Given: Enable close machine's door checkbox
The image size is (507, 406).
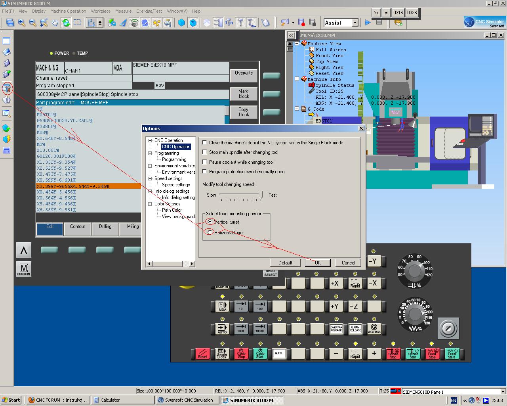Looking at the screenshot, I should [205, 143].
